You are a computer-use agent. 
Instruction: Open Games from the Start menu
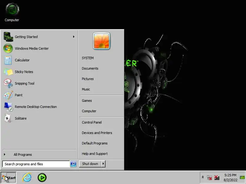[87, 101]
